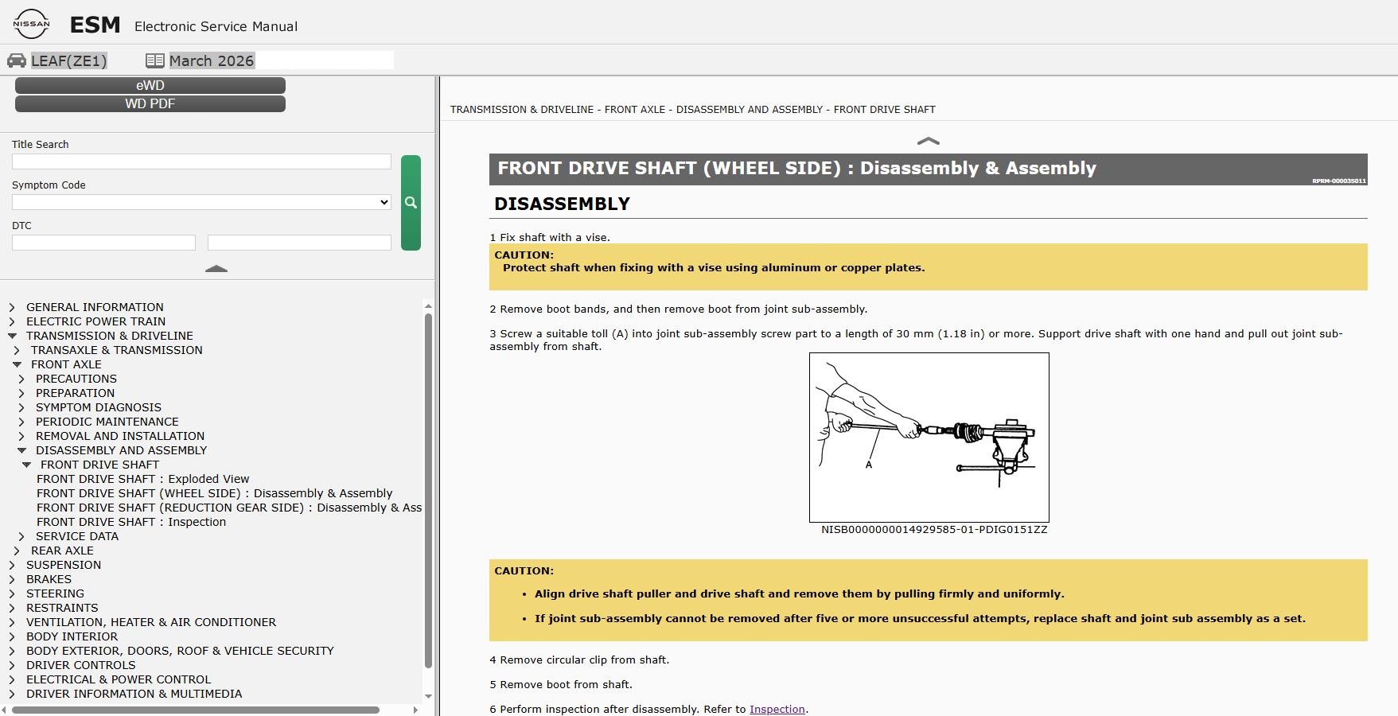Image resolution: width=1398 pixels, height=716 pixels.
Task: Expand SUSPENSION tree node
Action: [12, 565]
